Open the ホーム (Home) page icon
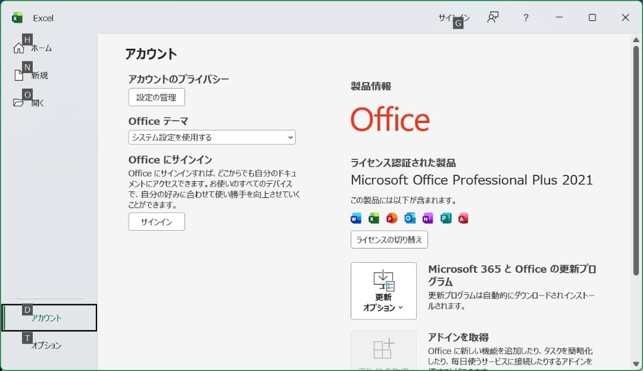 (18, 48)
